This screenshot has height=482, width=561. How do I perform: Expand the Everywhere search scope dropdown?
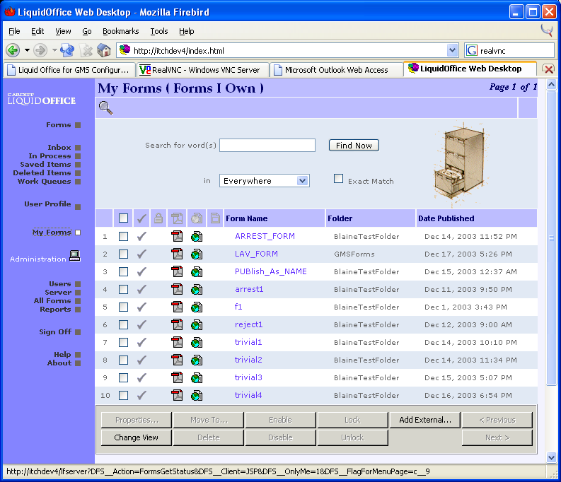point(303,181)
